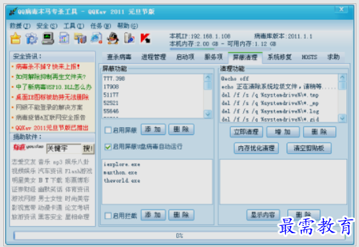Go to the 系统修复 tab

pyautogui.click(x=279, y=57)
